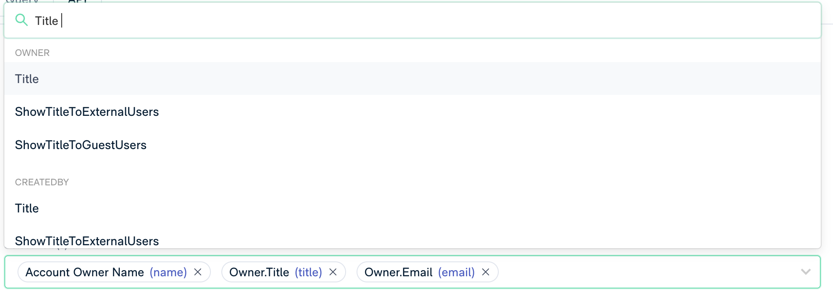This screenshot has width=833, height=299.
Task: Click into the Title search field
Action: point(394,21)
